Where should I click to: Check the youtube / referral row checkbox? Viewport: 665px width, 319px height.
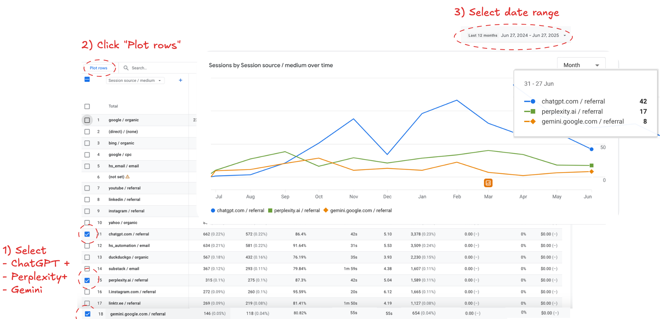pos(87,188)
